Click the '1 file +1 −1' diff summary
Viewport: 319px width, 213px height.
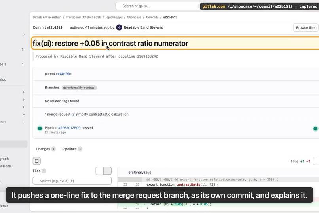(300, 161)
